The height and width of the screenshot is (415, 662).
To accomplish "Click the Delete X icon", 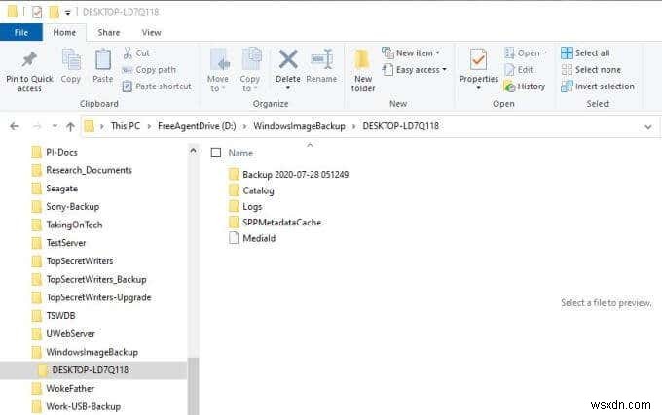I will coord(288,59).
